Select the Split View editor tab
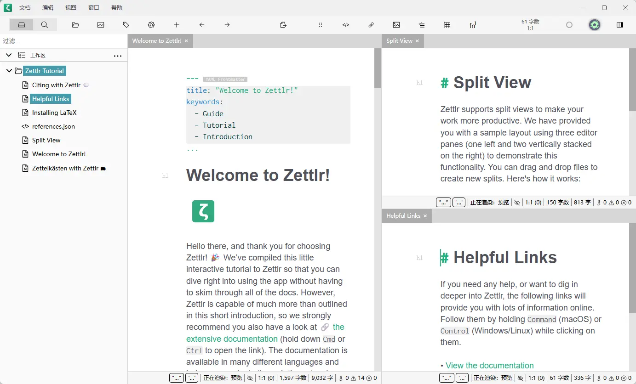This screenshot has width=636, height=384. click(x=403, y=41)
